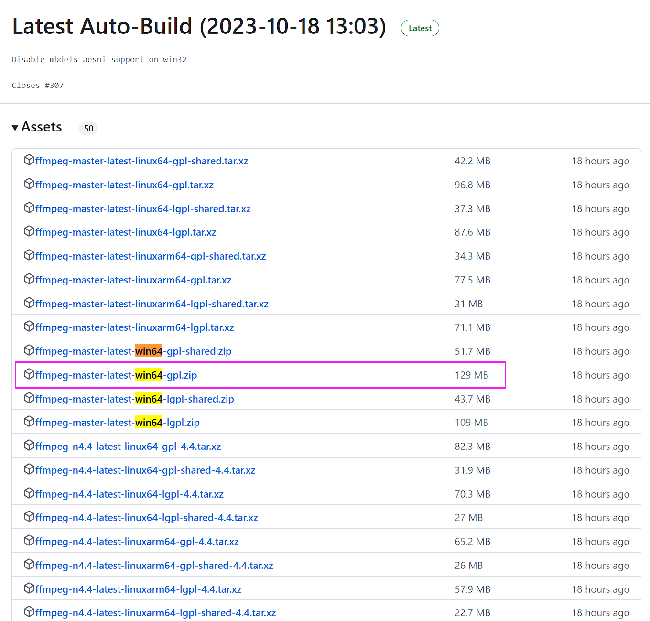Click package icon beside win64-gpl-shared.zip
Screen dimensions: 650x621
tap(29, 350)
